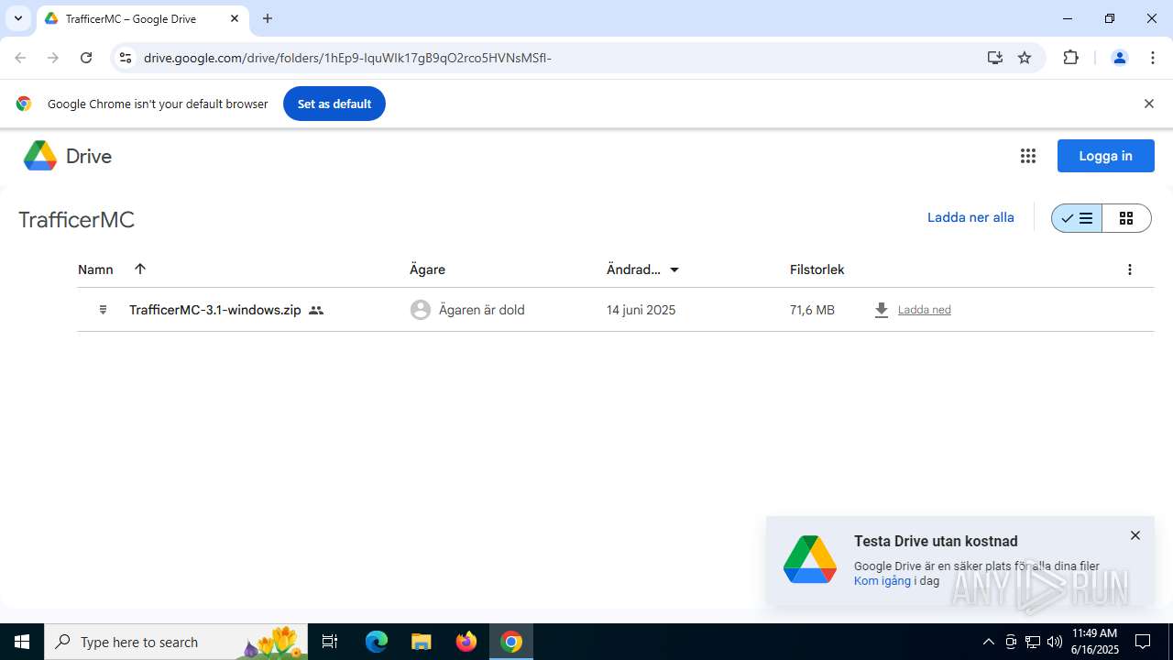The height and width of the screenshot is (660, 1173).
Task: Dismiss the default browser infobar
Action: click(1148, 104)
